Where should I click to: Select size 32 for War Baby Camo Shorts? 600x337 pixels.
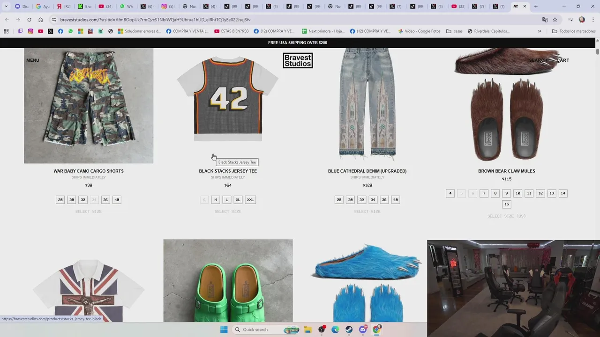tap(83, 200)
